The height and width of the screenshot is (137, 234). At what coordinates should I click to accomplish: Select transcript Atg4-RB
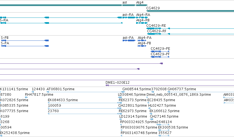pyautogui.click(x=143, y=20)
